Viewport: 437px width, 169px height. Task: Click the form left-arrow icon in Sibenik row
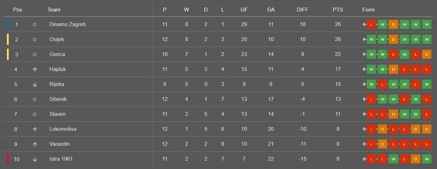[x=364, y=99]
